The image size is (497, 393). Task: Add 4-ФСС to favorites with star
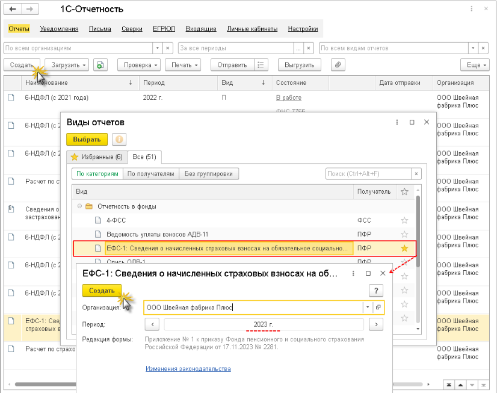click(x=404, y=220)
